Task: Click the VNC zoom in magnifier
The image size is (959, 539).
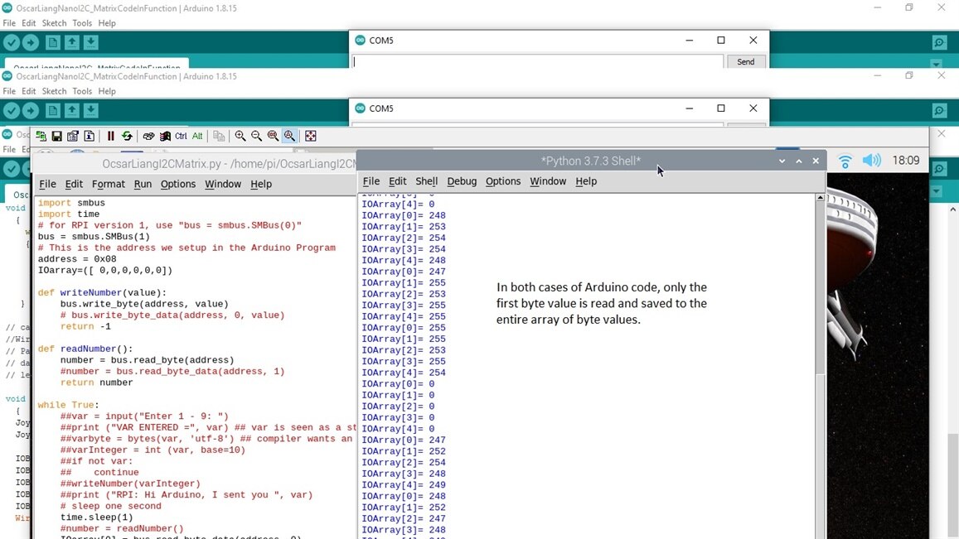Action: [x=240, y=136]
